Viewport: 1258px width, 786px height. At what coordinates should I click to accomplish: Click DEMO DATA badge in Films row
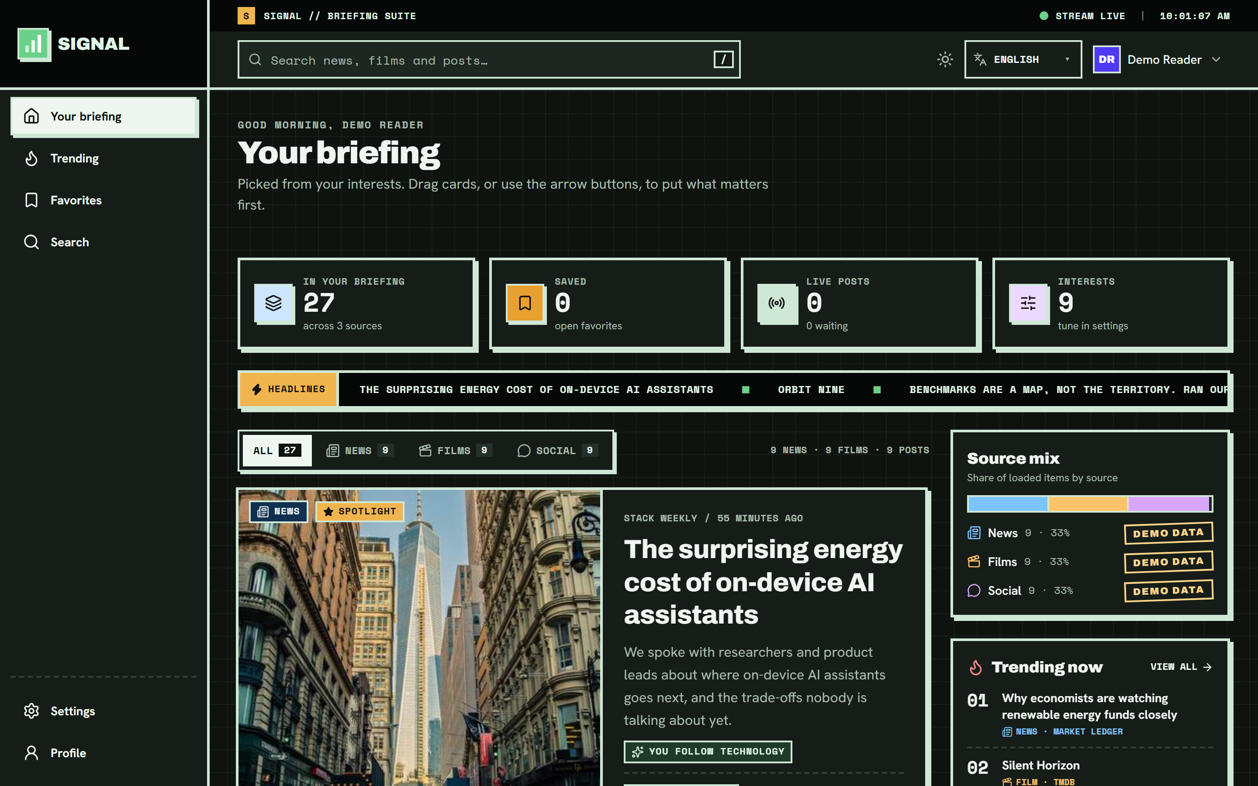[1168, 562]
